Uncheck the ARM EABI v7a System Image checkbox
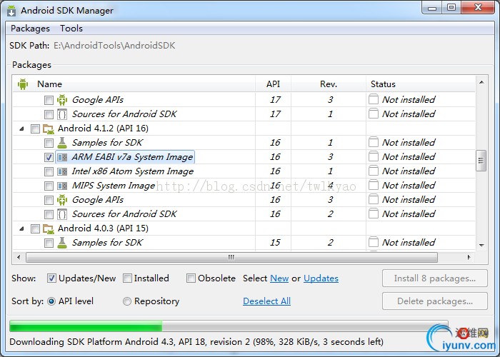Screen dimensions: 500x357 [49, 157]
